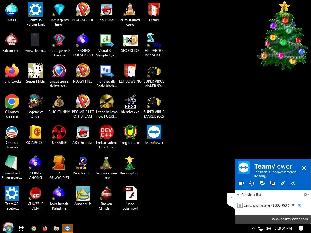Start a video call in TeamViewer panel
This screenshot has height=233, width=311.
pyautogui.click(x=241, y=183)
